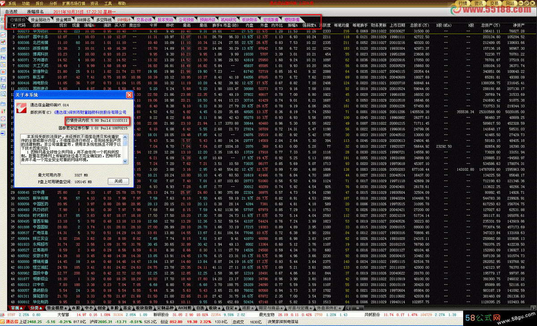Viewport: 537px width, 326px height.
Task: Click the 关闭 button in About dialog
Action: point(118,181)
